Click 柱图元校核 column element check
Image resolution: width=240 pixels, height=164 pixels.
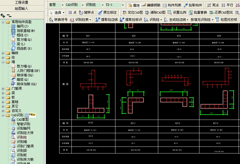click(226, 20)
